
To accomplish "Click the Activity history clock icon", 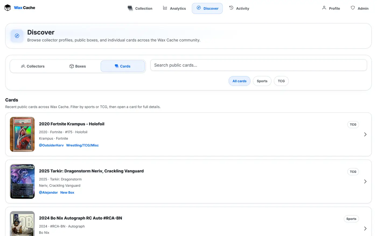I will point(231,8).
